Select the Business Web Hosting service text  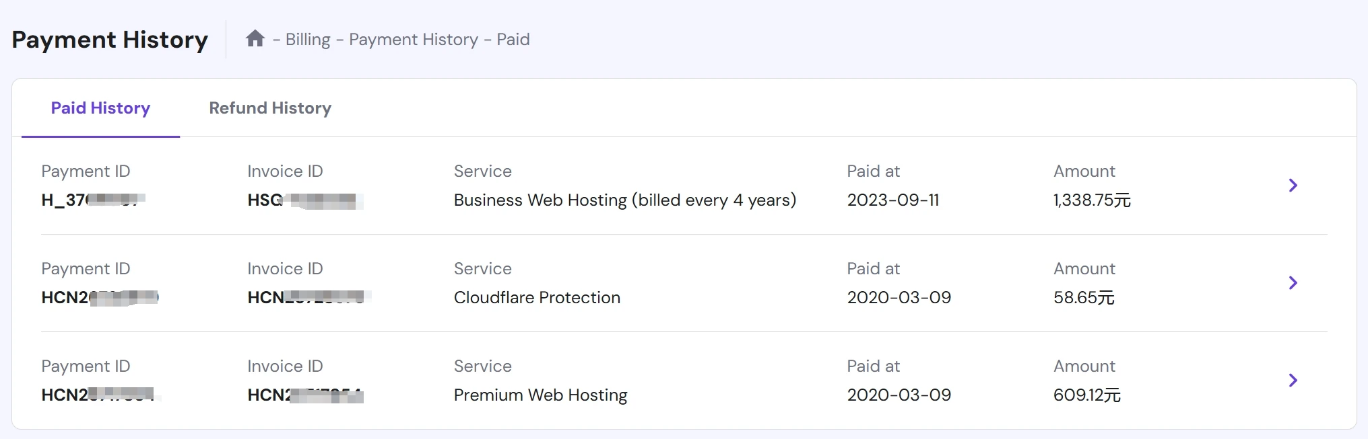click(625, 200)
